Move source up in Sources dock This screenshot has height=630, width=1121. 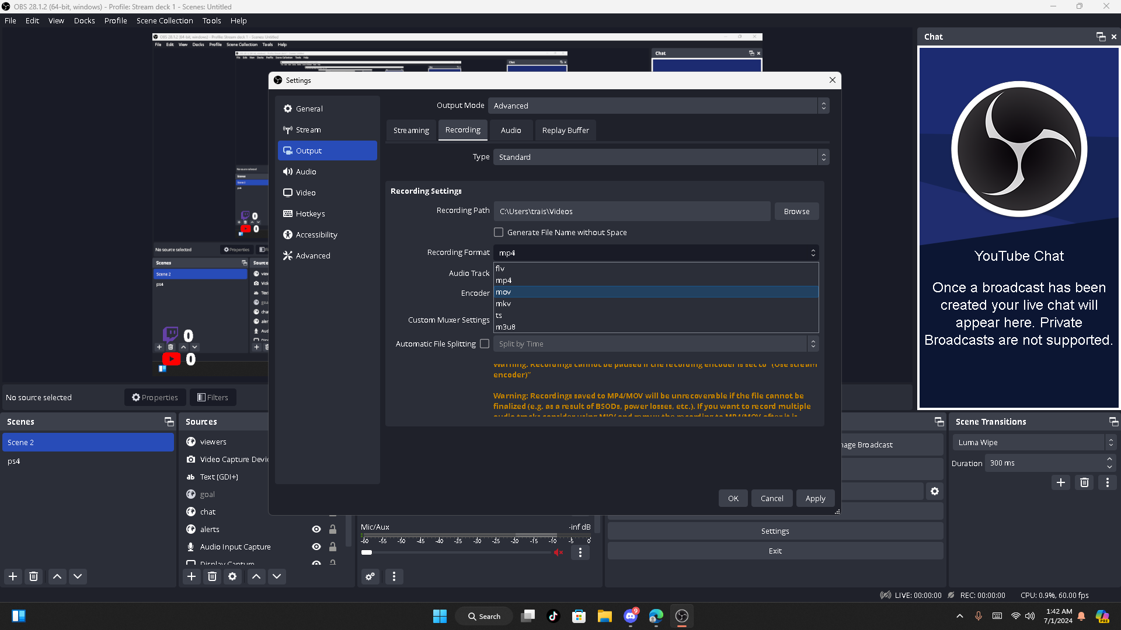point(256,576)
